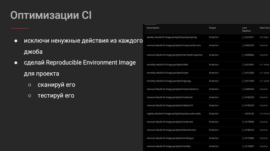Click the bullet 'исключи ненужные действия из каждого'
270x151 pixels.
[x=83, y=41]
